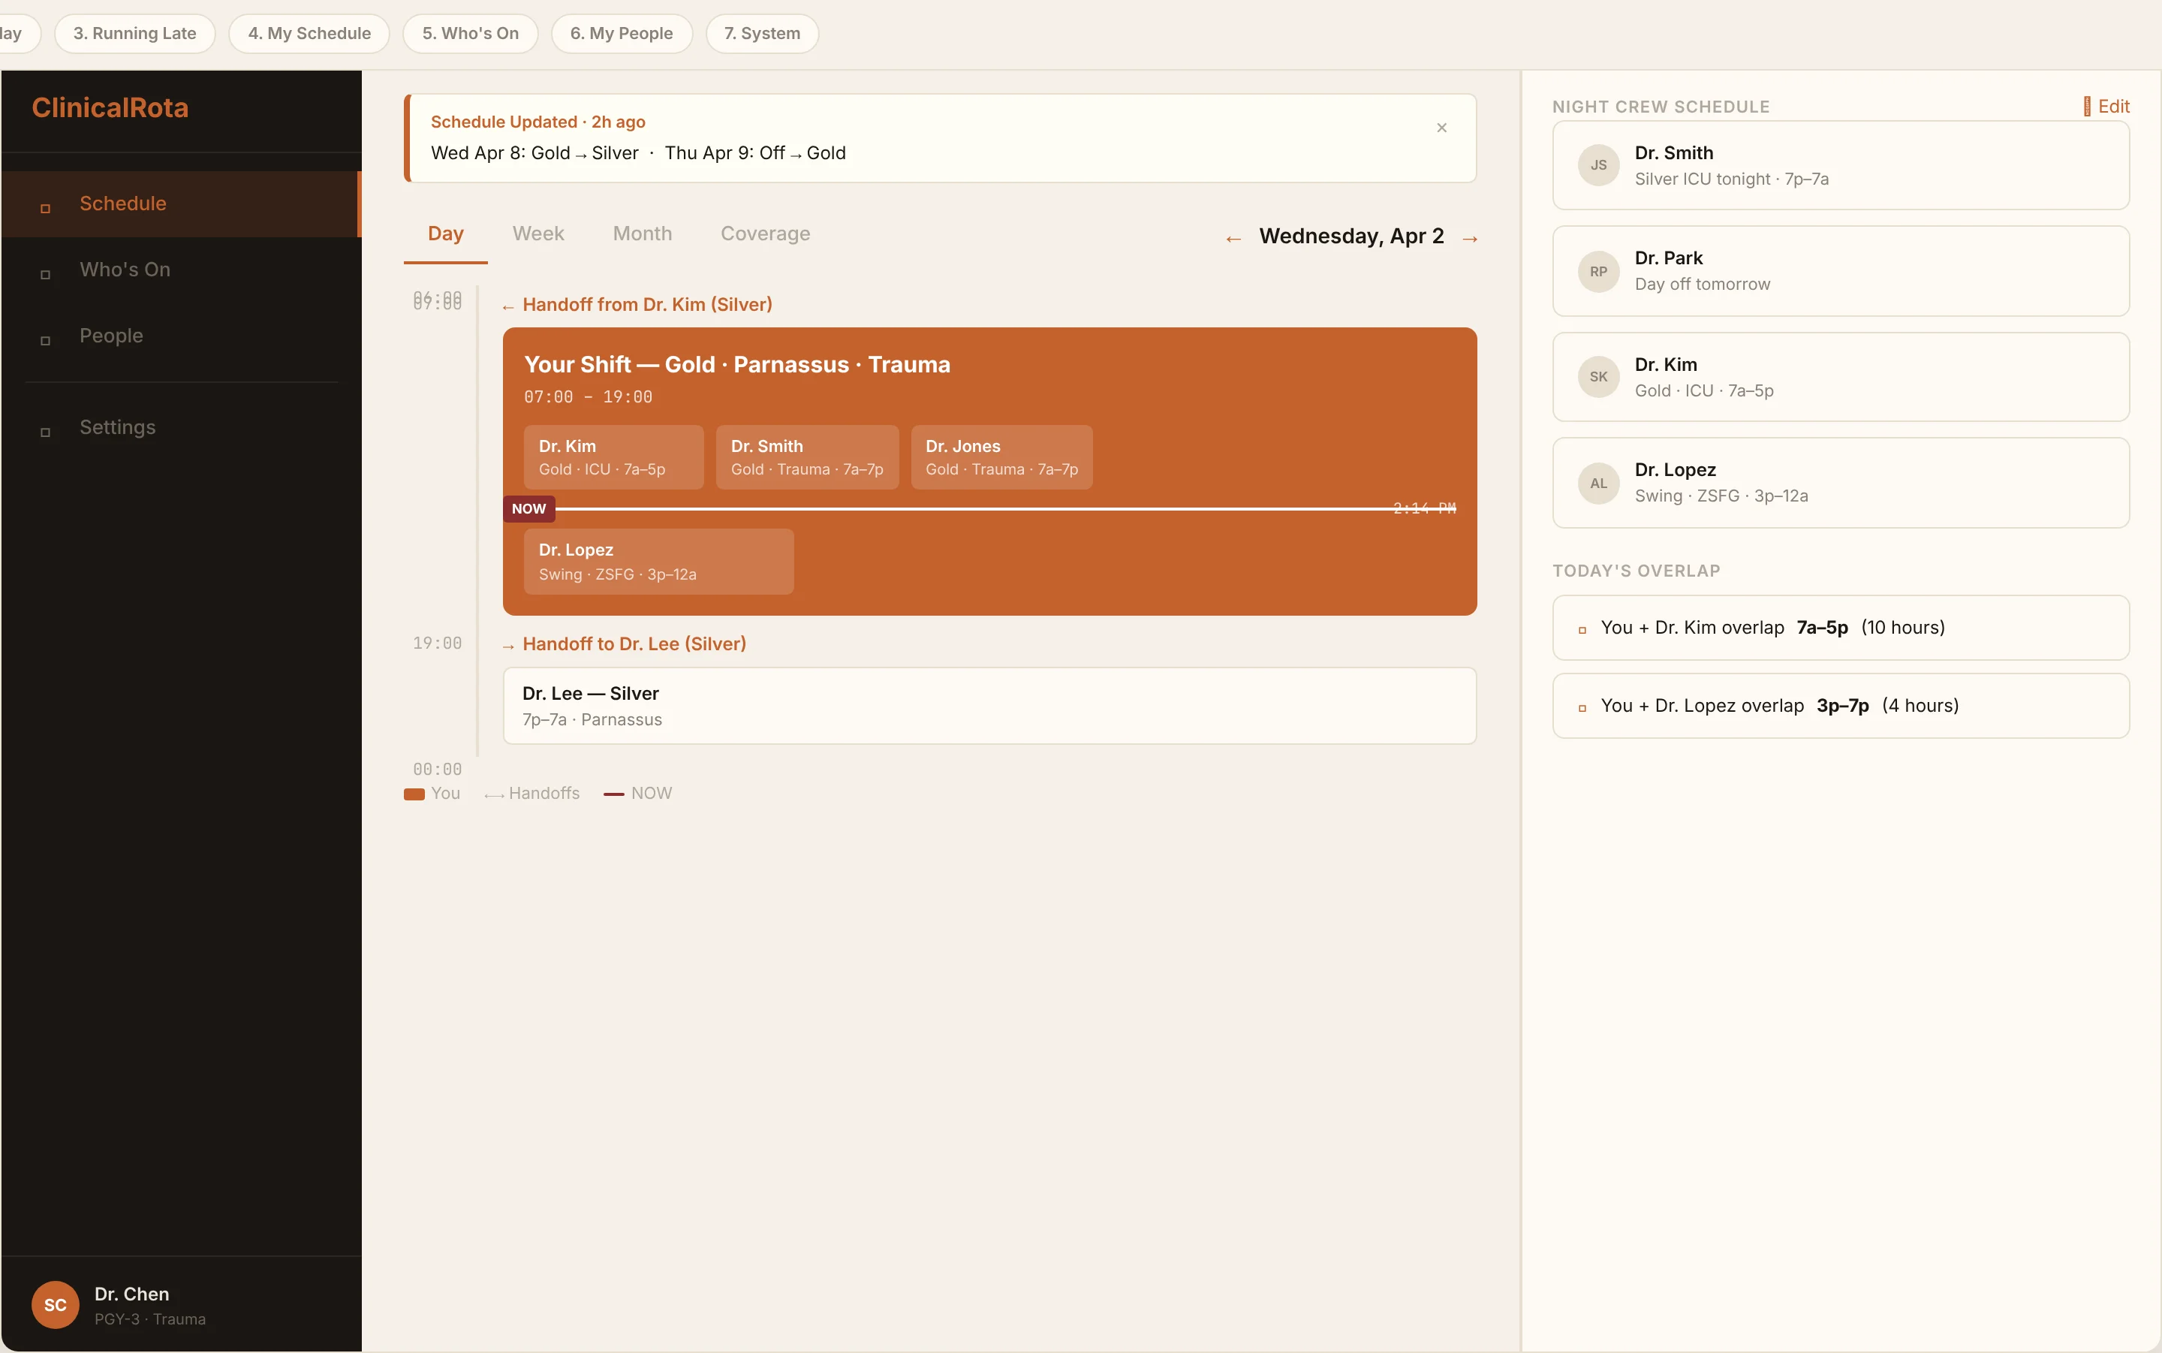Go to previous day arrow
The image size is (2162, 1353).
[1233, 239]
